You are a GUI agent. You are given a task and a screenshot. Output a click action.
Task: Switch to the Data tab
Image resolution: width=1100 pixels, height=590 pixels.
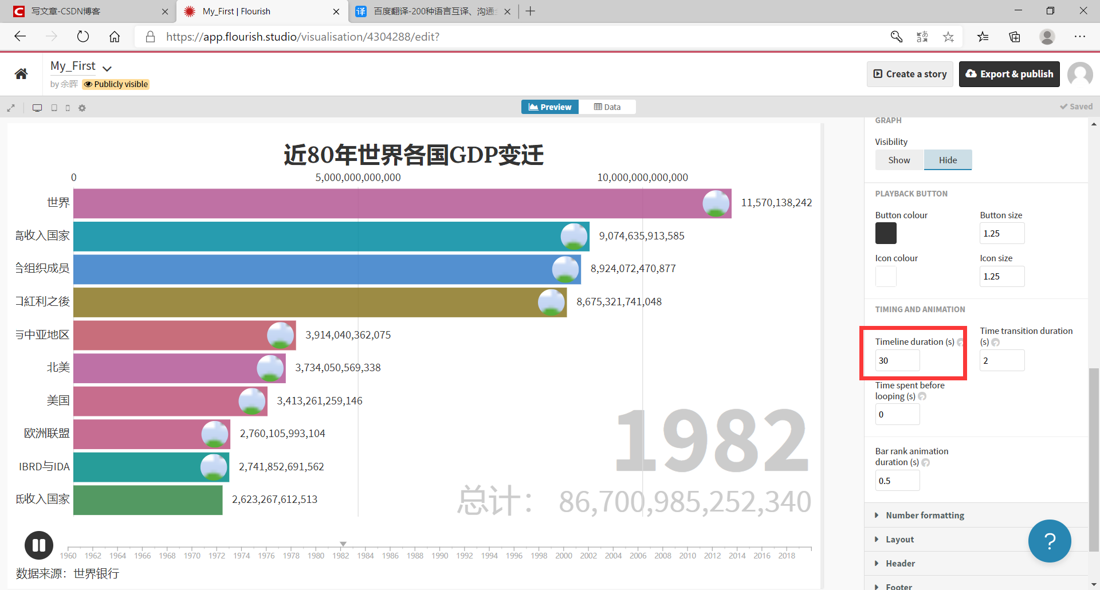[x=607, y=107]
